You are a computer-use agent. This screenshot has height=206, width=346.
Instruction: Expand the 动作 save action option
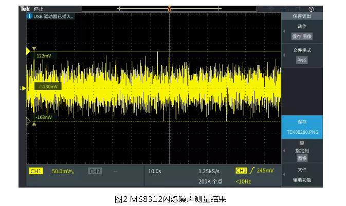(x=302, y=26)
